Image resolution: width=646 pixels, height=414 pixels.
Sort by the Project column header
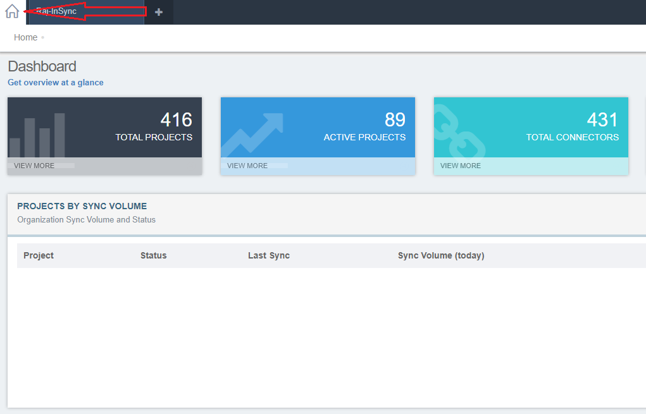pos(39,255)
